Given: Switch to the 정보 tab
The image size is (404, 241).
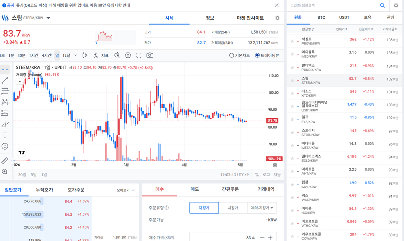Looking at the screenshot, I should click(x=210, y=18).
